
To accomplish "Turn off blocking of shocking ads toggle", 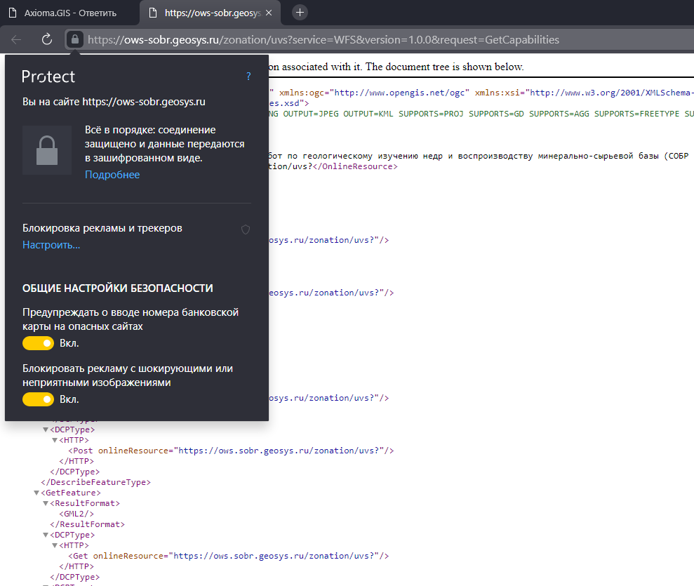I will (x=38, y=399).
